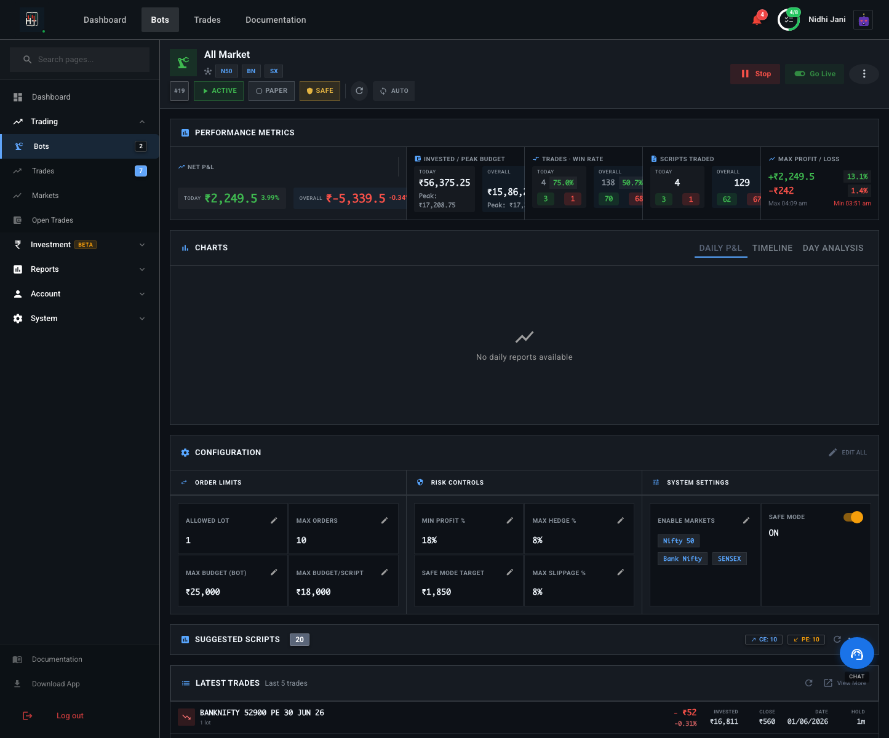889x738 pixels.
Task: Refresh the Latest Trades list
Action: point(809,683)
